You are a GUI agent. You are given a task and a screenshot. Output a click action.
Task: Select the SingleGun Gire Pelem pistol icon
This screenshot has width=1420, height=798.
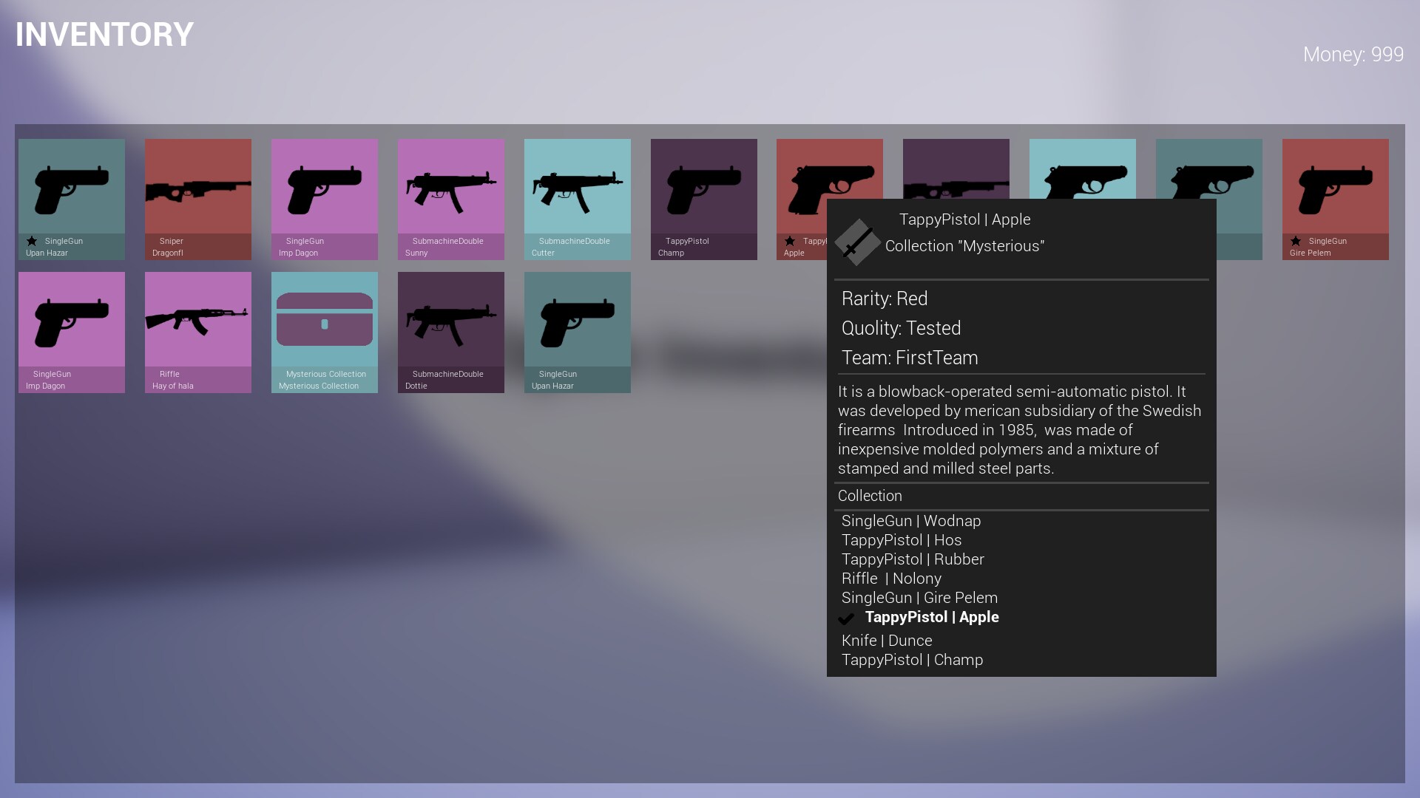coord(1334,188)
